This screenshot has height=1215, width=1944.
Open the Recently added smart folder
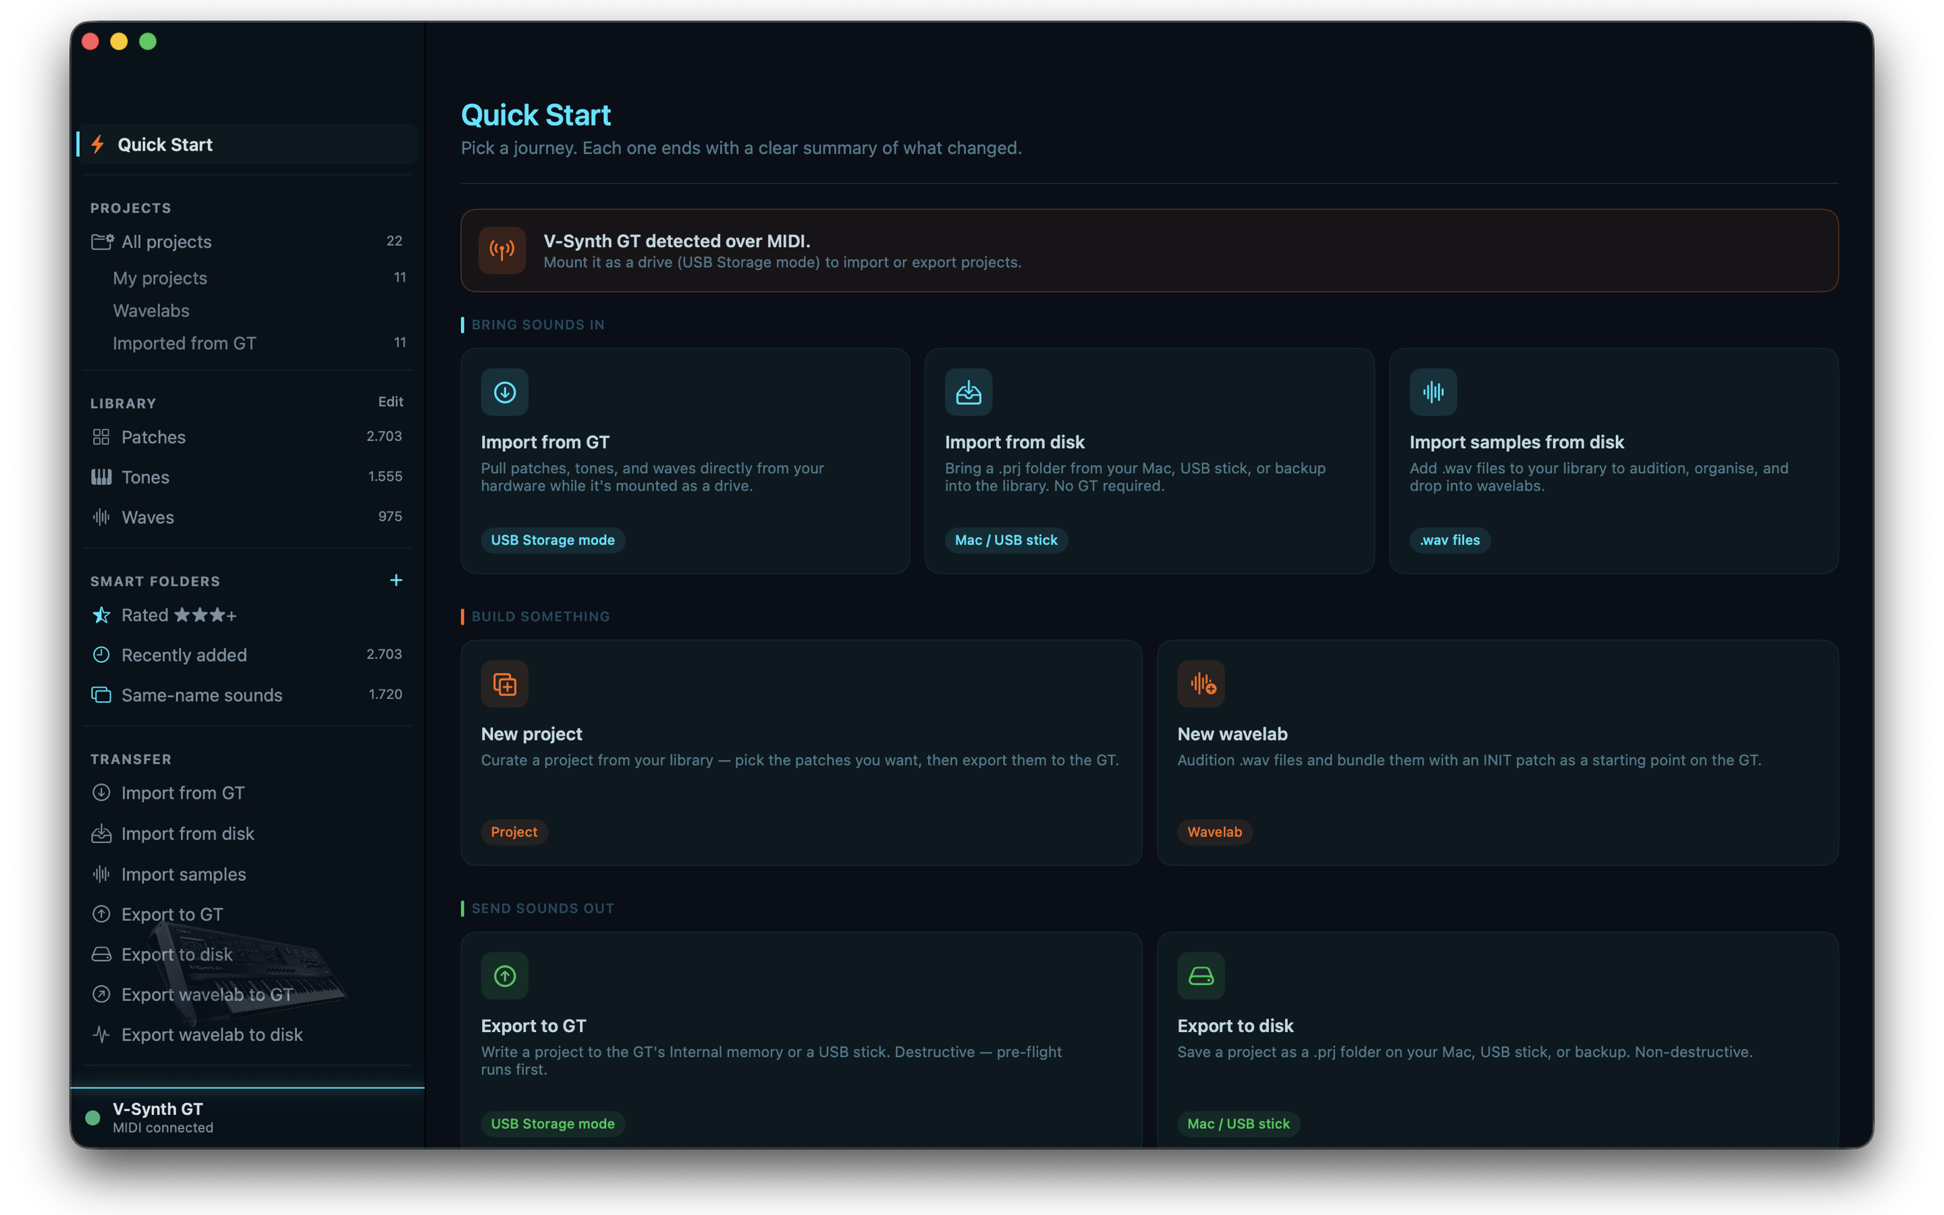pos(246,655)
